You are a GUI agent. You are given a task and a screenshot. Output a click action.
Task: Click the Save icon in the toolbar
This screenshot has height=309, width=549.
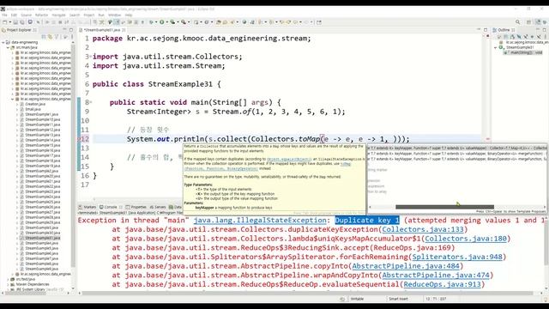15,22
